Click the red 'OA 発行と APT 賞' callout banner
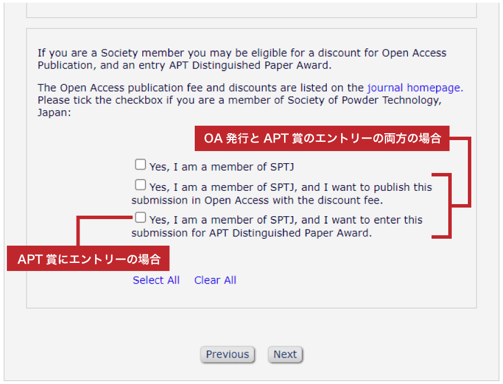Viewport: 503px width, 384px height. pyautogui.click(x=322, y=138)
